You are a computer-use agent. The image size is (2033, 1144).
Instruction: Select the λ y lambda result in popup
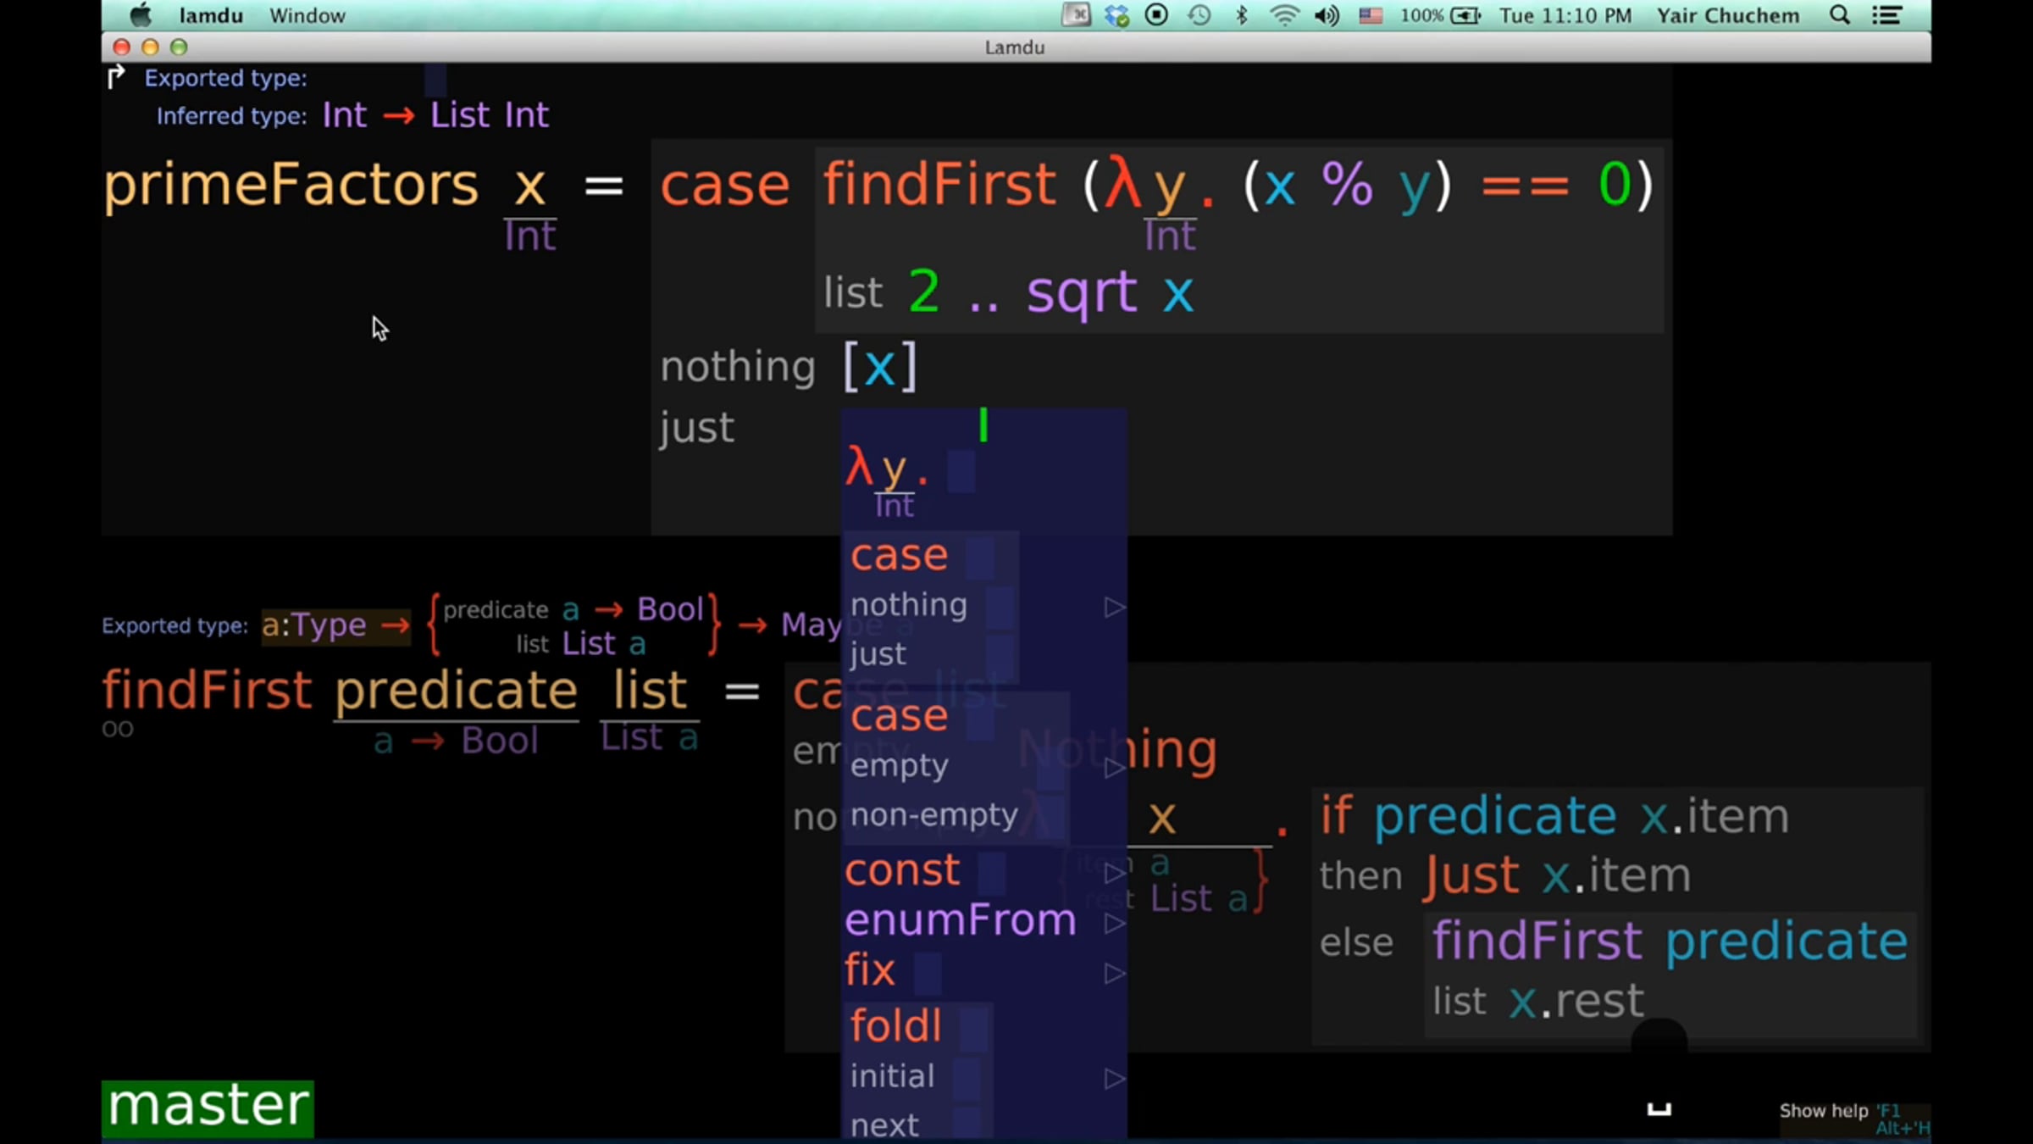coord(910,481)
